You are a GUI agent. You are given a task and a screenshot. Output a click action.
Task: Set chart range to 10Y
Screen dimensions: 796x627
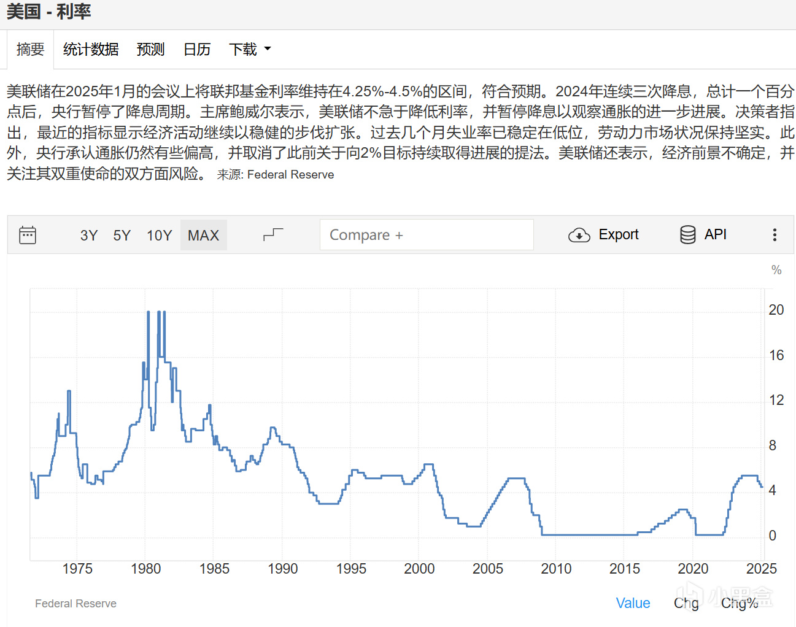coord(159,236)
